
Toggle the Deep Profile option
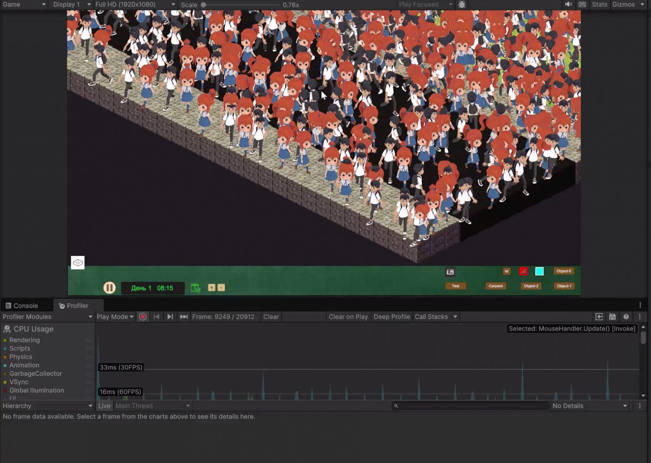tap(392, 316)
